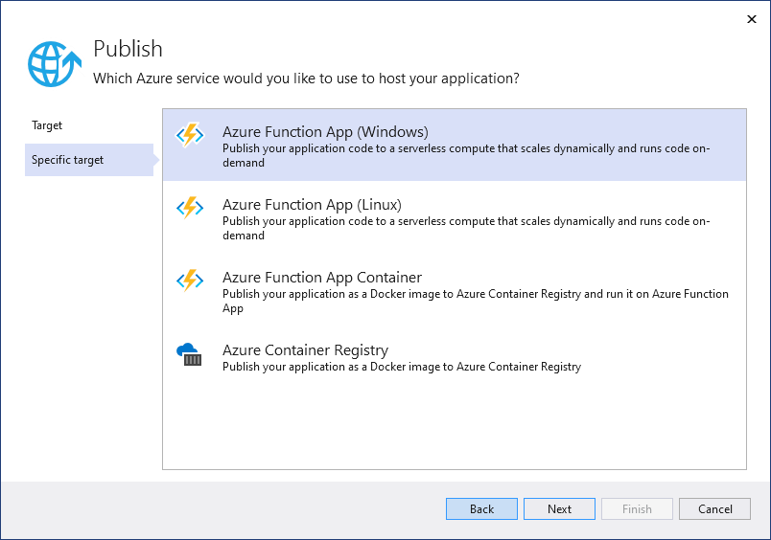
Task: Click the Azure Function App (Linux) lightning icon
Action: [x=190, y=208]
